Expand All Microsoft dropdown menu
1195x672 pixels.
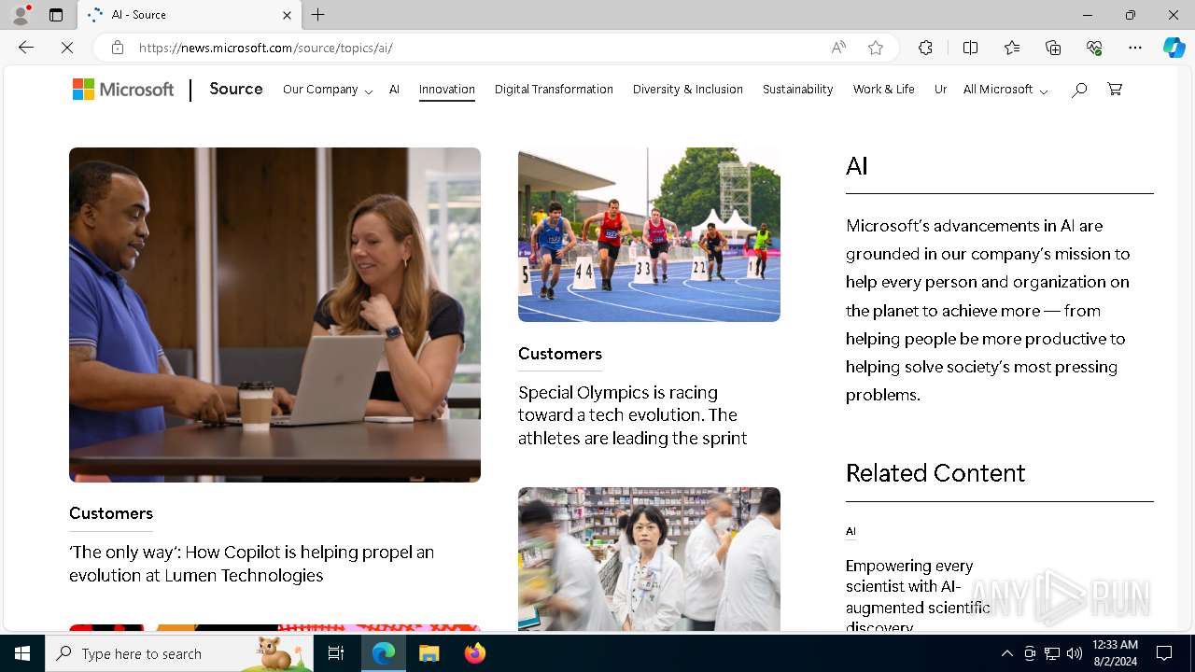point(1005,90)
